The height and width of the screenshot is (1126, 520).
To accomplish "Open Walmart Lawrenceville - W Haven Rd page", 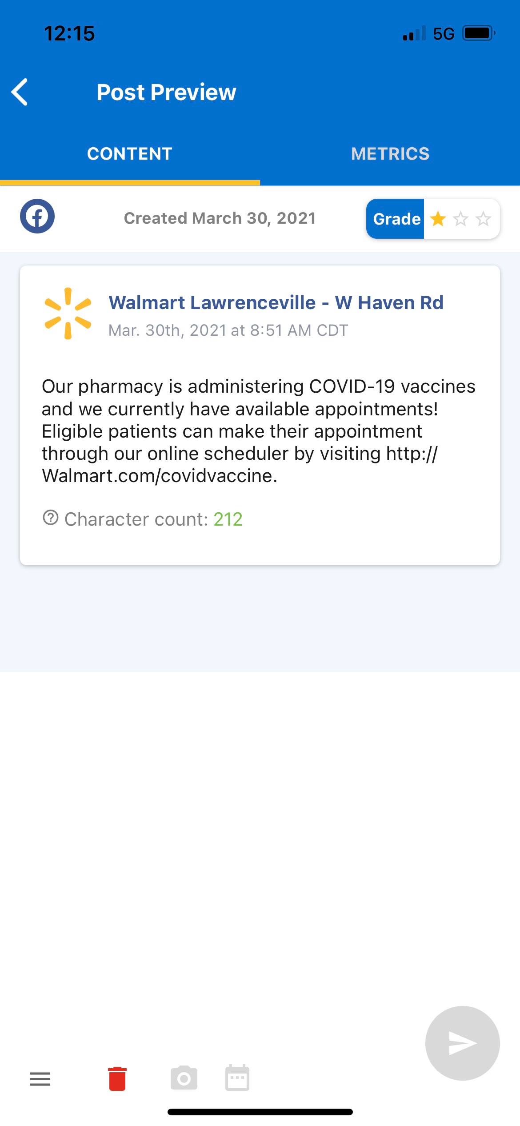I will pyautogui.click(x=276, y=302).
